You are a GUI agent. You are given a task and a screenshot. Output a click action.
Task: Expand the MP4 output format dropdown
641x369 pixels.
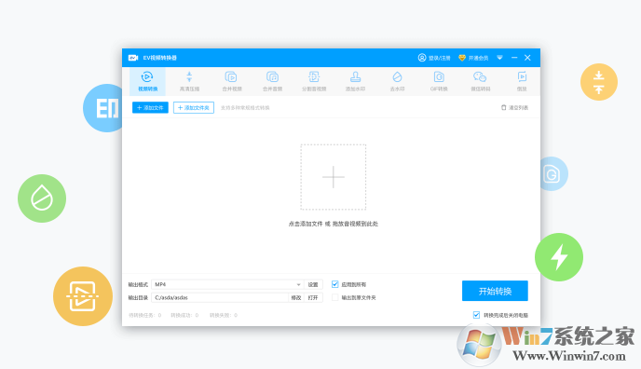(x=298, y=284)
